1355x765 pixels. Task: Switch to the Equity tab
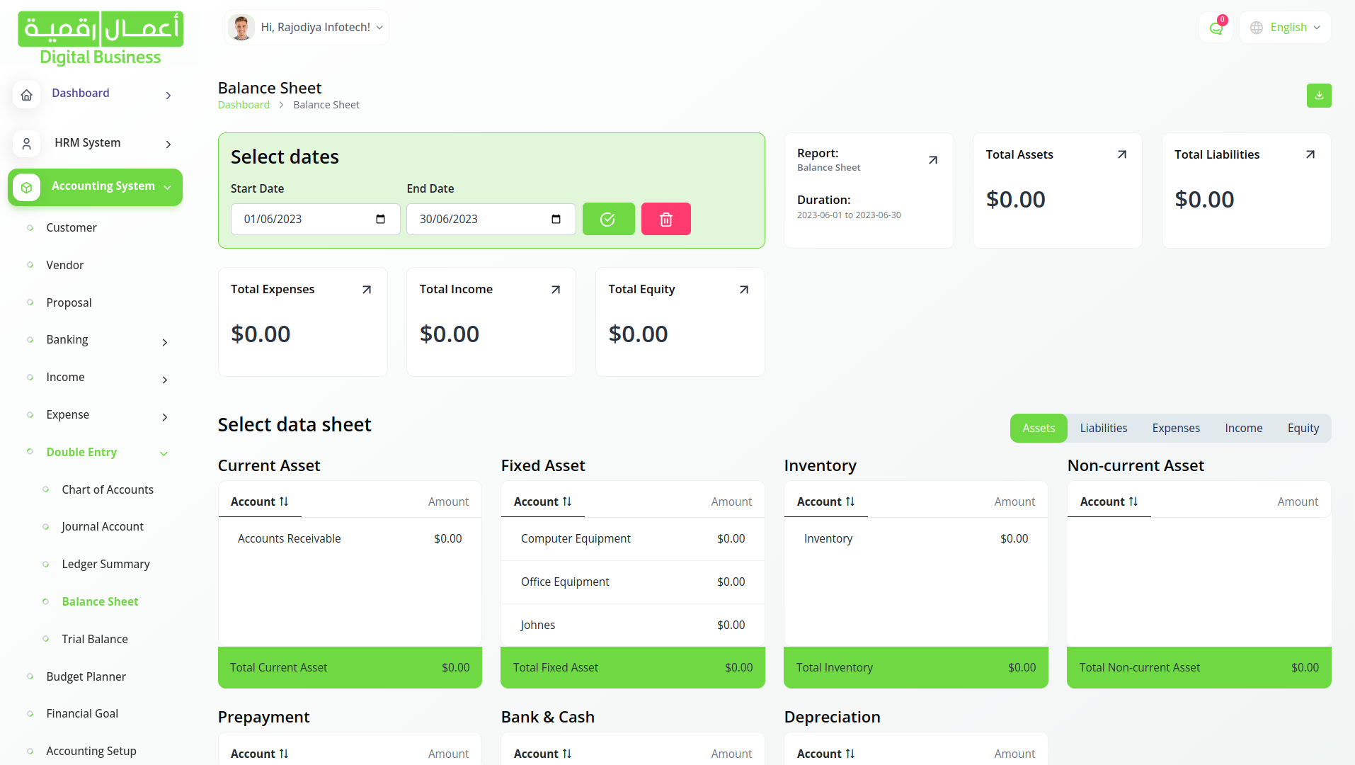point(1303,428)
